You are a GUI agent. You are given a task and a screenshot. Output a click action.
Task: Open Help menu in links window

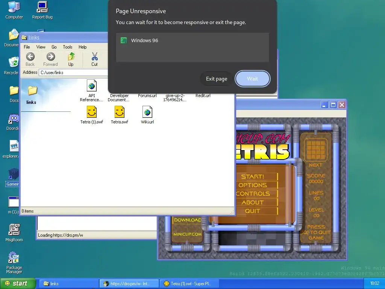click(82, 47)
